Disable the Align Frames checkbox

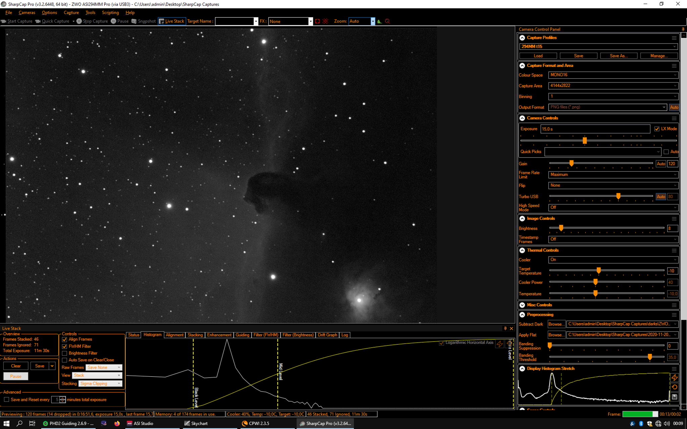65,340
